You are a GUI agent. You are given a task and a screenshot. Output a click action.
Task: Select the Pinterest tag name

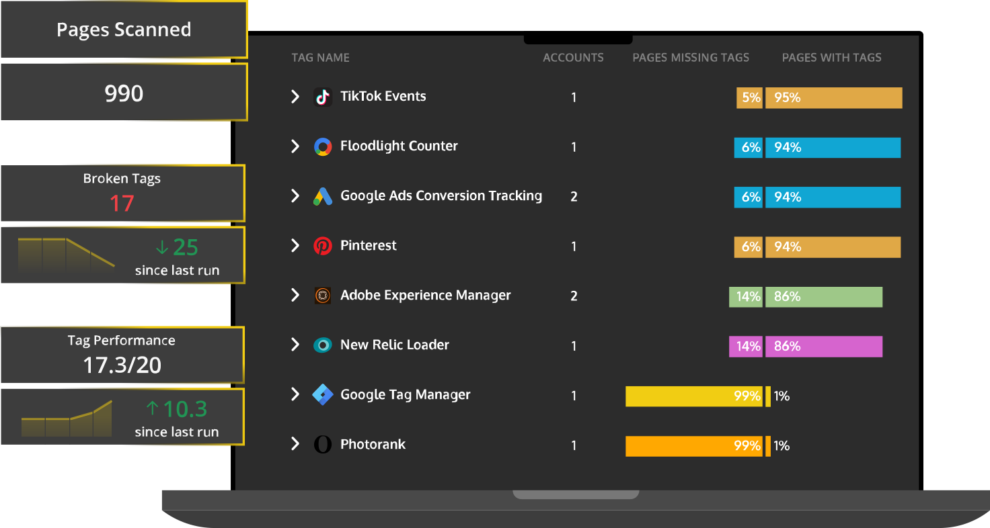coord(369,245)
